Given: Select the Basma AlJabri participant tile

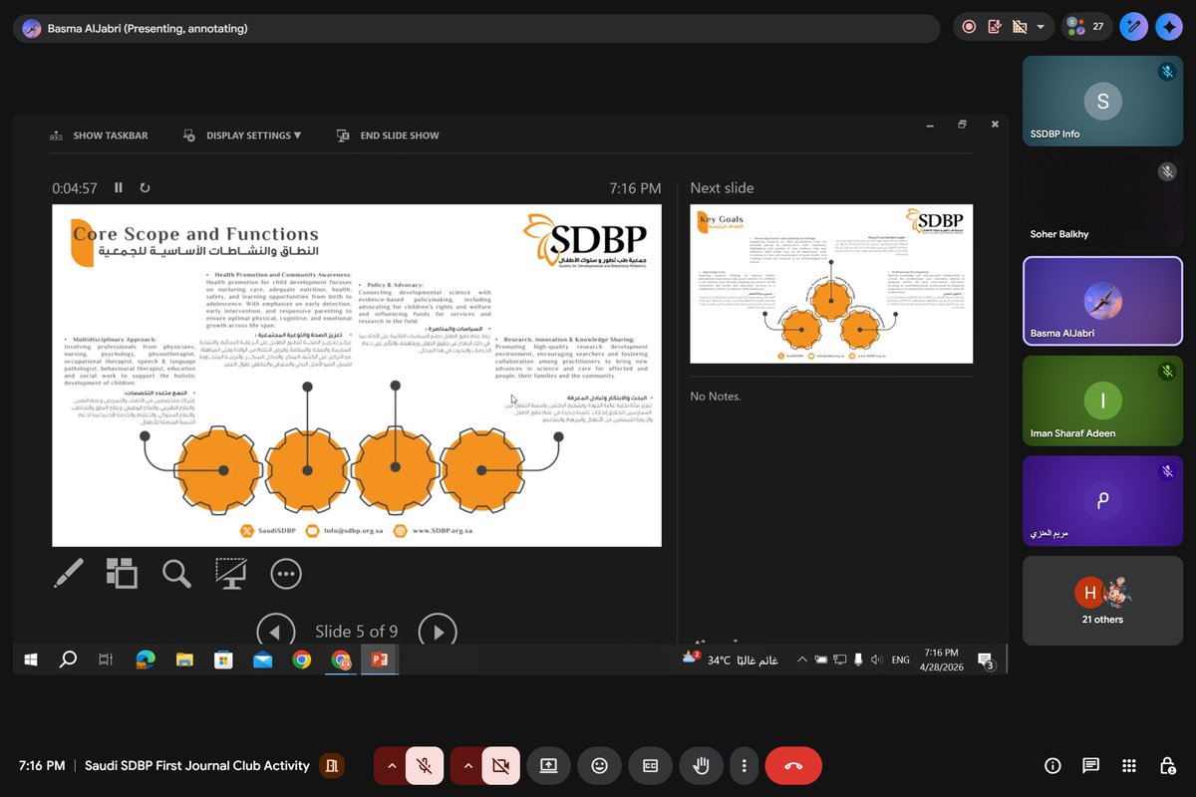Looking at the screenshot, I should point(1102,301).
